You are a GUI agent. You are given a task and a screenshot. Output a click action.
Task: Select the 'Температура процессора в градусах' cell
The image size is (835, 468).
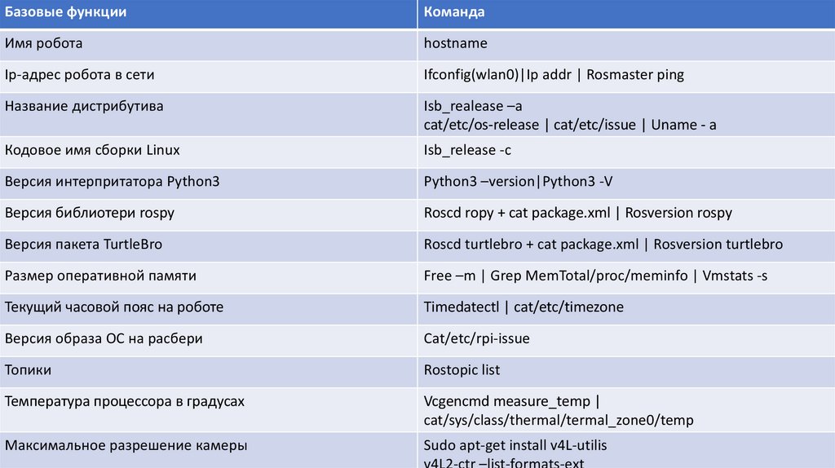coord(124,401)
